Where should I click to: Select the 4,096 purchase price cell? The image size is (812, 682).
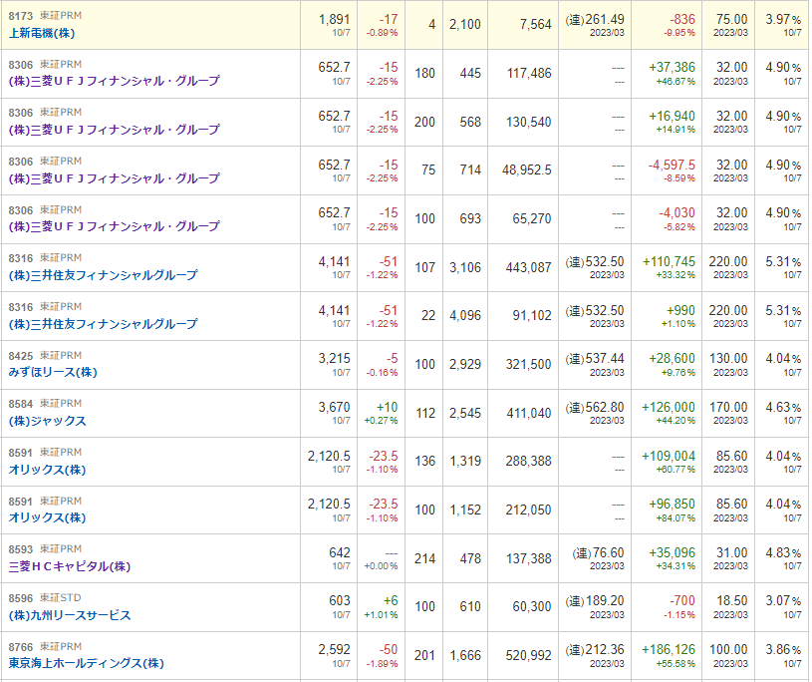465,316
